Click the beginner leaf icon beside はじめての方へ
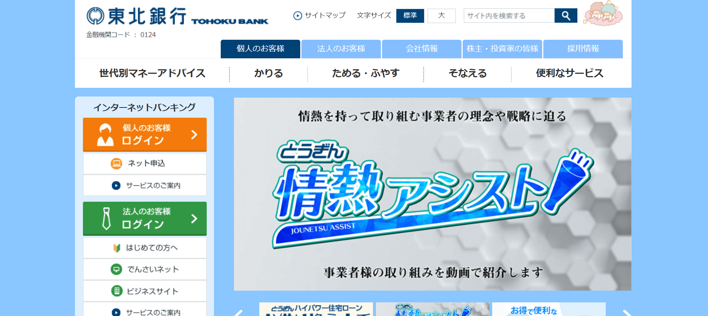Viewport: 708px width, 316px height. pyautogui.click(x=117, y=248)
